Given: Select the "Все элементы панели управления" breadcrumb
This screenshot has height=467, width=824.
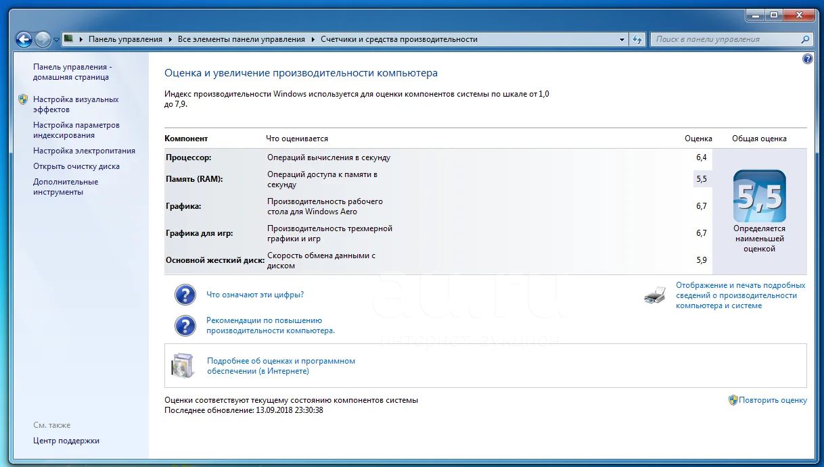Looking at the screenshot, I should click(x=242, y=39).
